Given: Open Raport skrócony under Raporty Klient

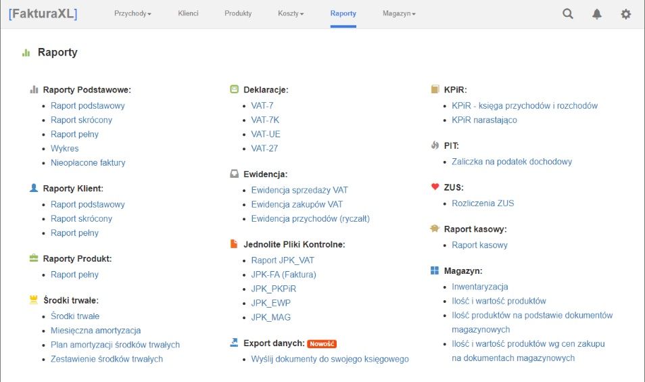Looking at the screenshot, I should pos(81,219).
